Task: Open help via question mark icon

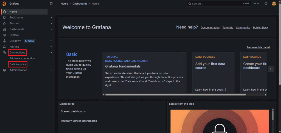Action: click(266, 4)
